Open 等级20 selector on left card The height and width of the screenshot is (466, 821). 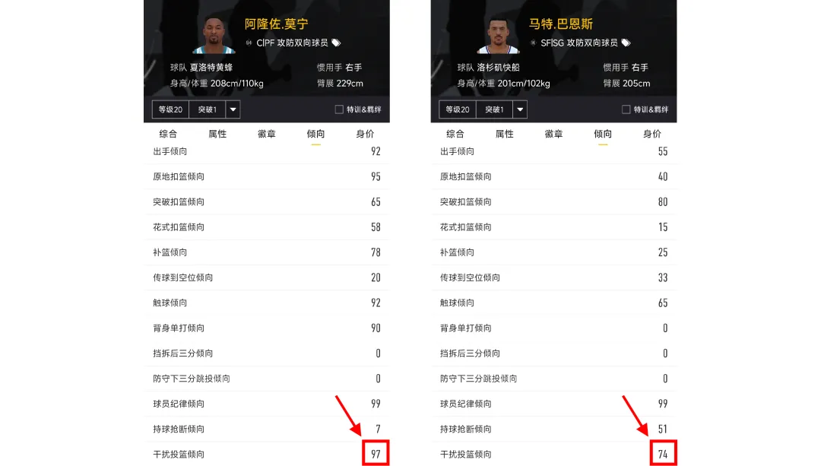[171, 109]
